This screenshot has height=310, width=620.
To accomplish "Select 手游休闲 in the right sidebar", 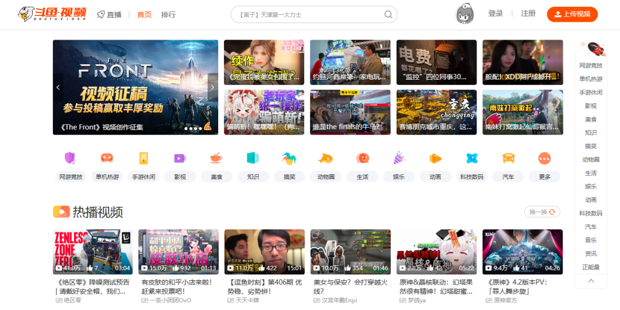I will click(x=591, y=92).
